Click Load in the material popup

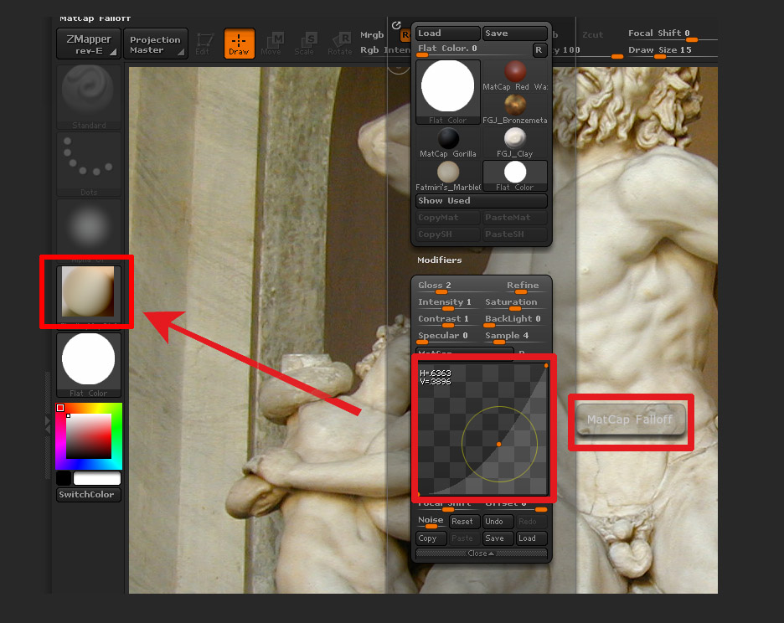(447, 33)
